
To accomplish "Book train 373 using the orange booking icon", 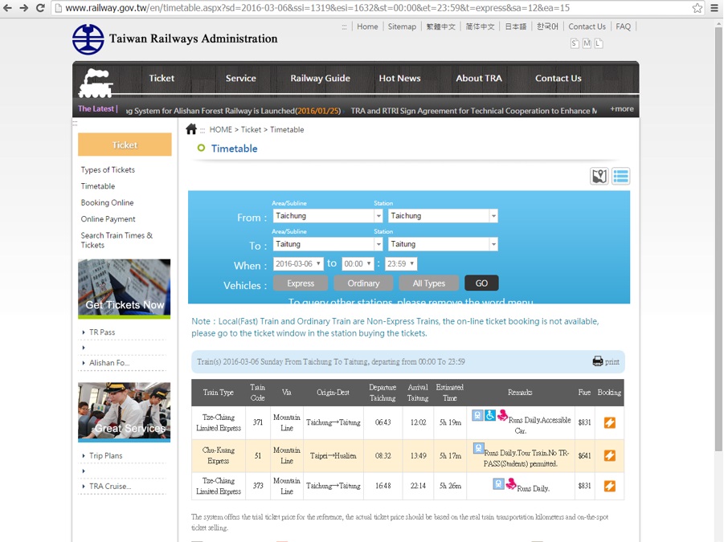I will point(609,486).
